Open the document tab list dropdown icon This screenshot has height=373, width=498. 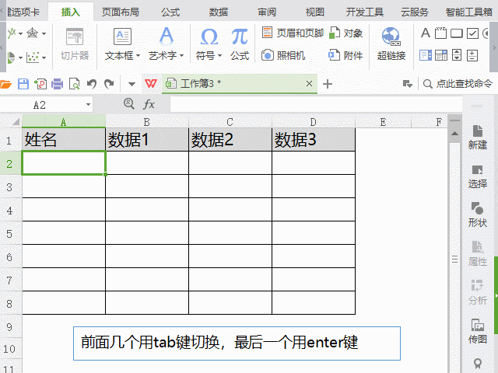coord(408,84)
